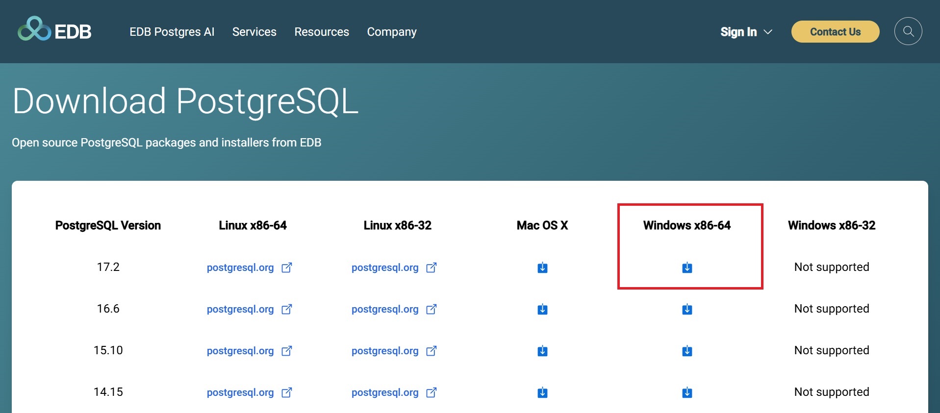Open postgresql.org link for 17.2 Linux x86-64
Viewport: 940px width, 413px height.
click(240, 267)
